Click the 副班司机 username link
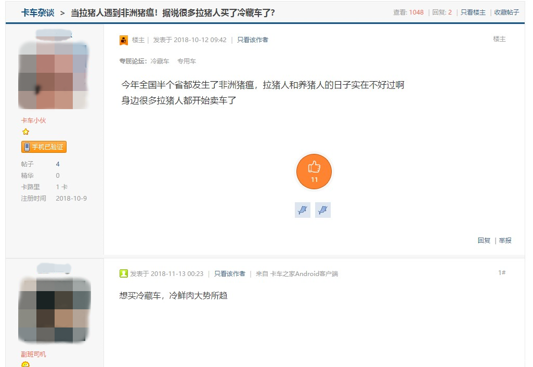 [33, 355]
